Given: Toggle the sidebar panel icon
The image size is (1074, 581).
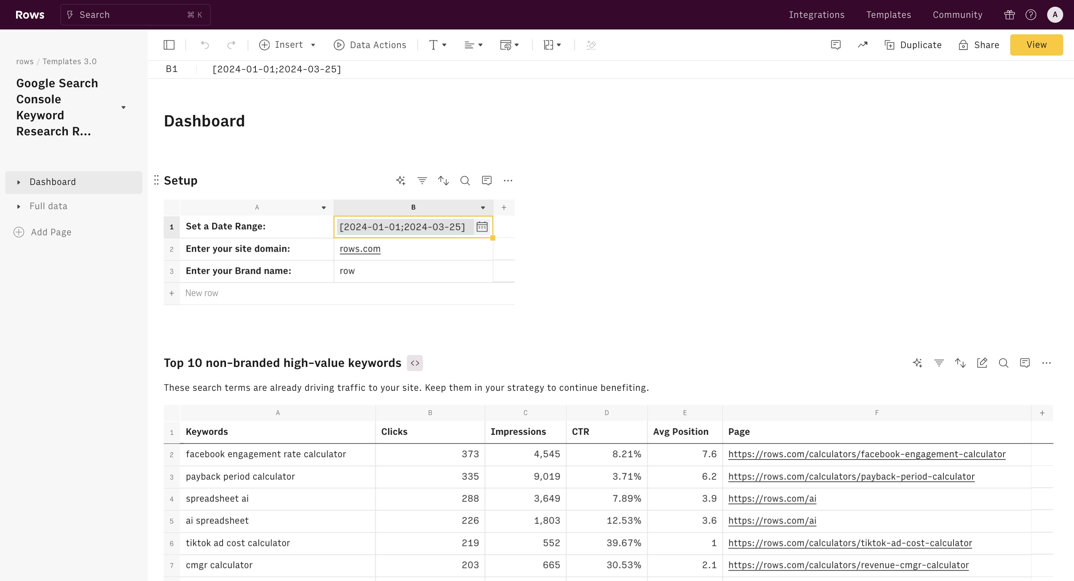Looking at the screenshot, I should 169,45.
